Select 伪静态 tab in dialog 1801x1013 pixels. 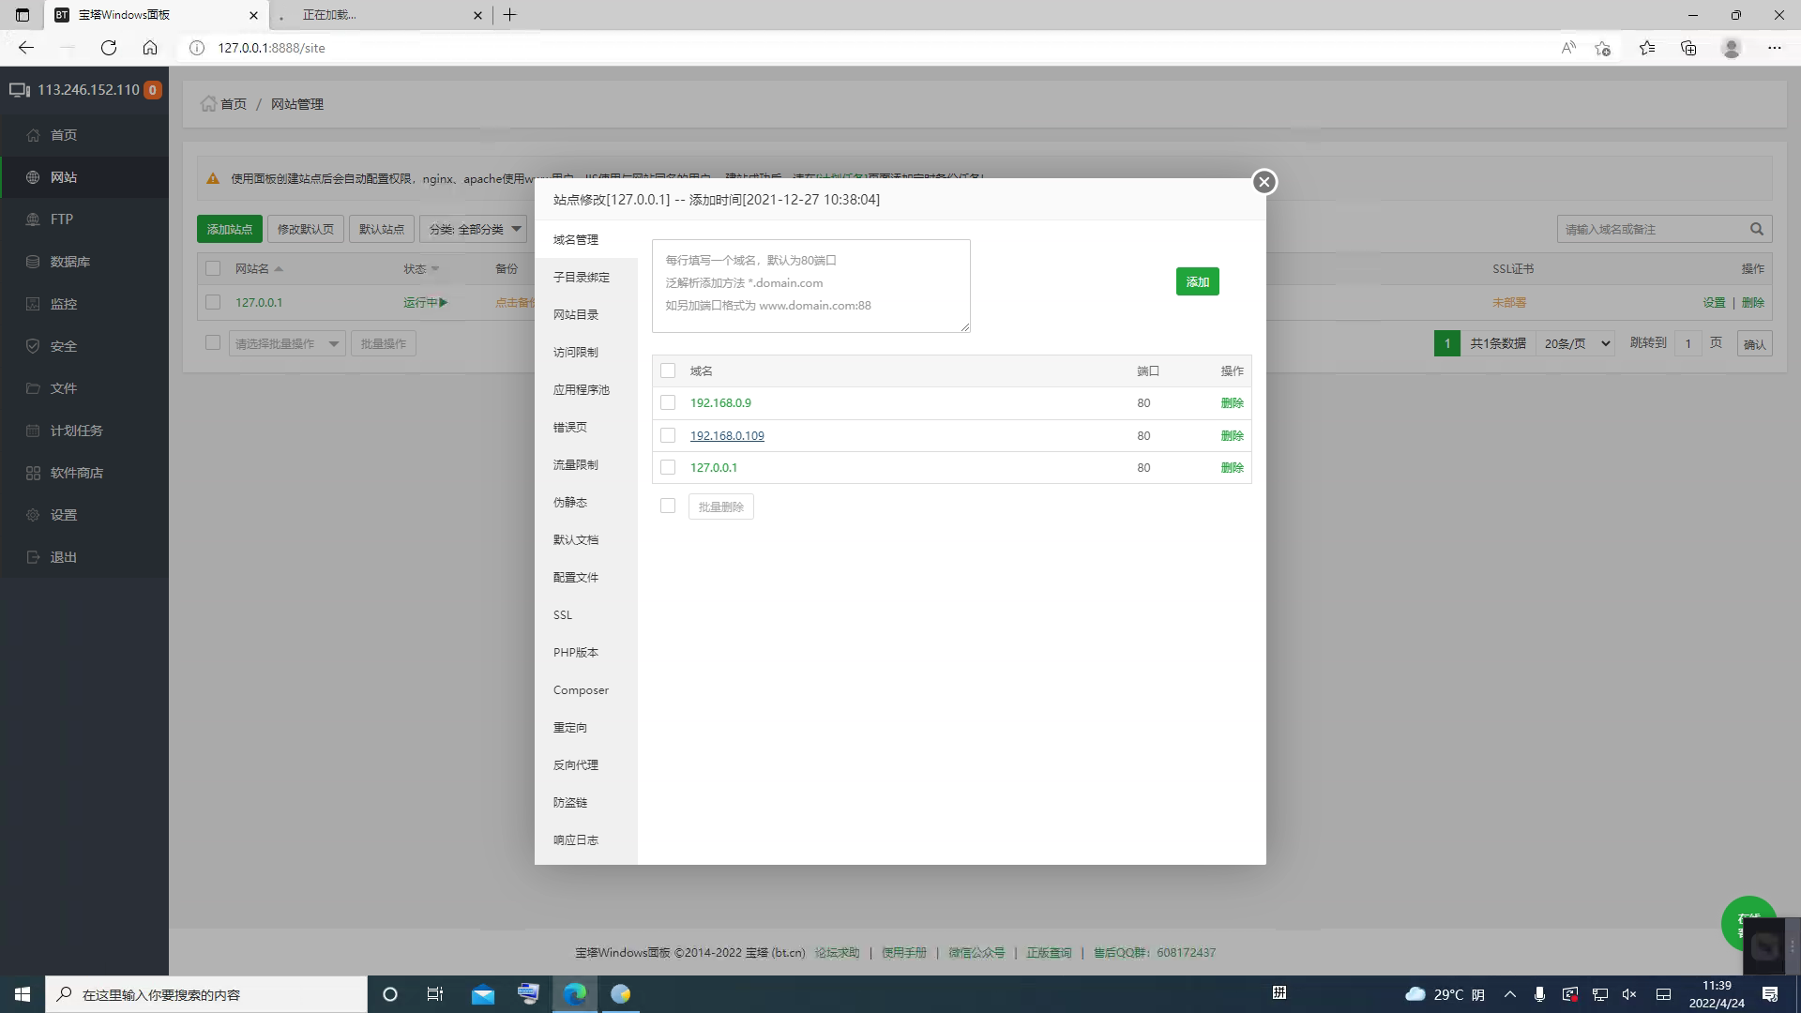click(570, 503)
